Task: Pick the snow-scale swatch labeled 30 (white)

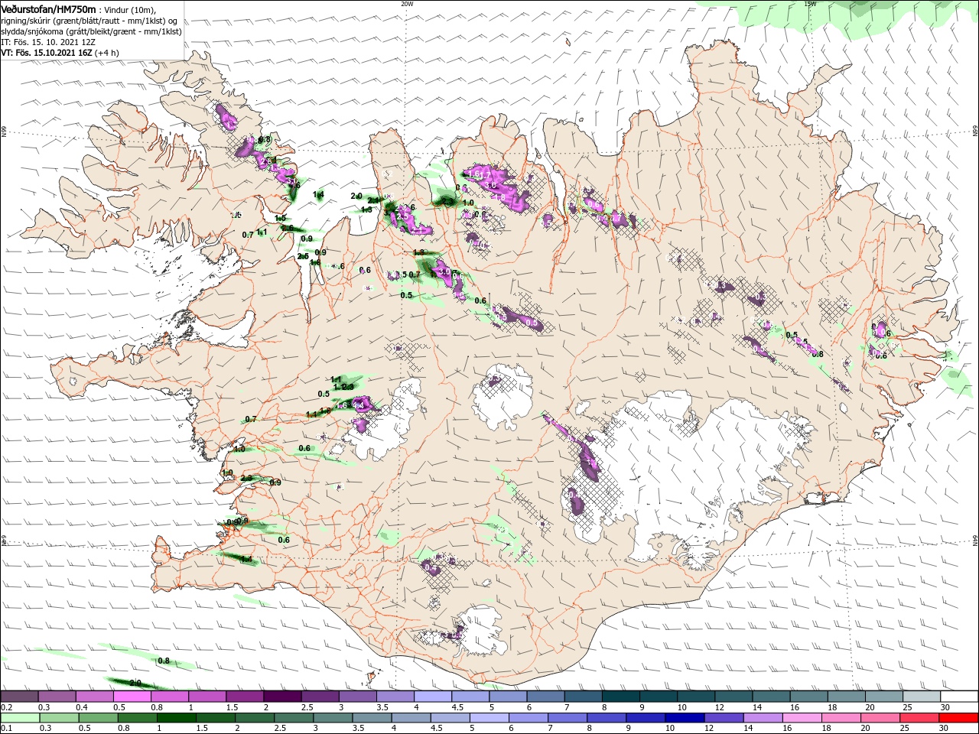Action: point(959,697)
